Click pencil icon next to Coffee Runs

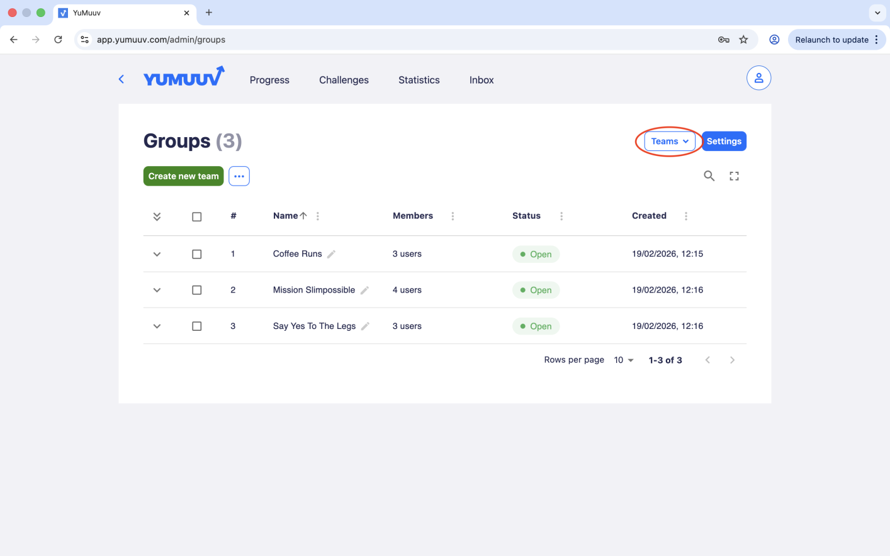332,254
